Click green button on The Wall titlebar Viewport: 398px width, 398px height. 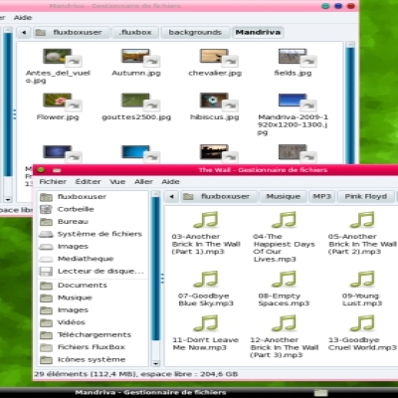click(x=41, y=170)
